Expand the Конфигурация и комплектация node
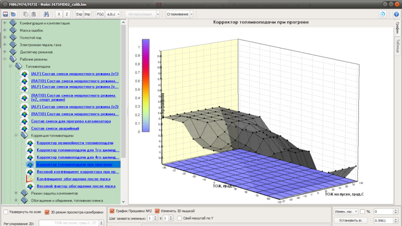 (5, 23)
